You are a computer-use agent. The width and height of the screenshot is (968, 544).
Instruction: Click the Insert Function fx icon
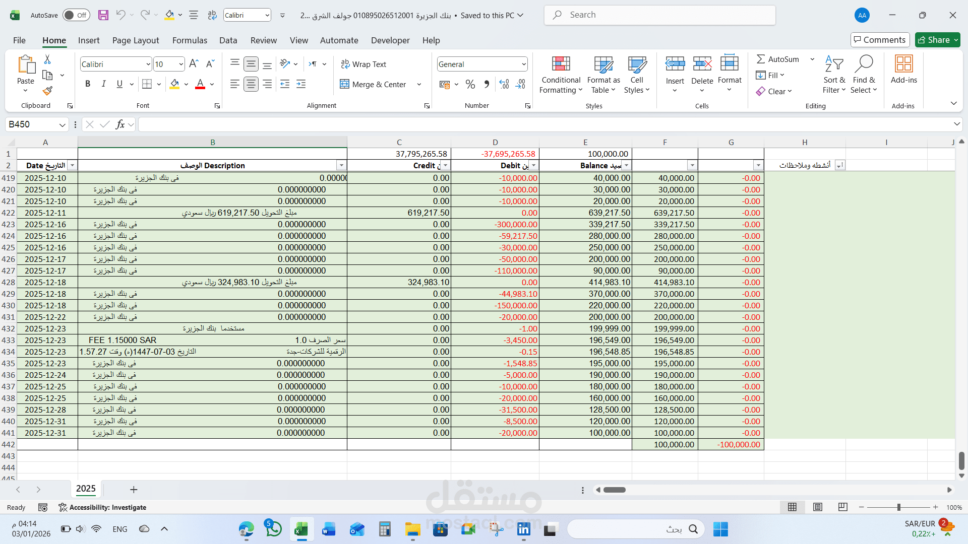[120, 124]
